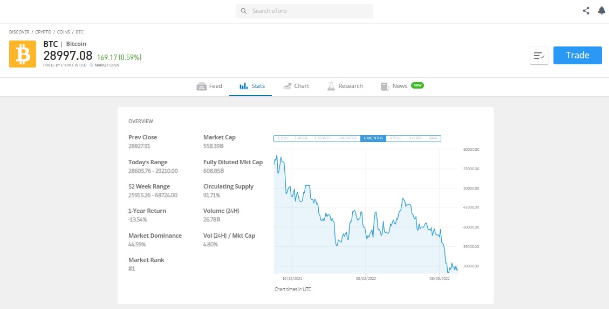Select the MAX chart range
Screen dimensions: 609x309
pos(433,138)
